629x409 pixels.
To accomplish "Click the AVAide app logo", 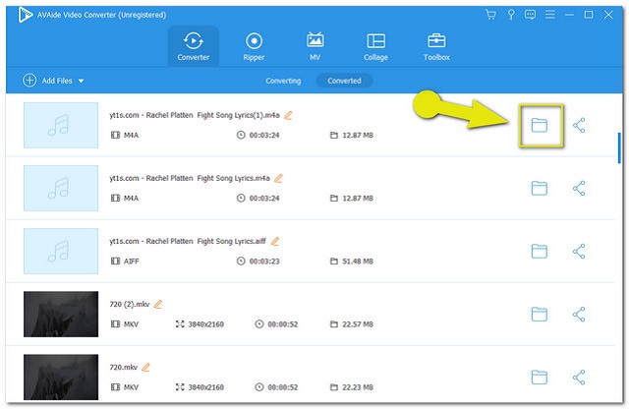I will point(26,16).
